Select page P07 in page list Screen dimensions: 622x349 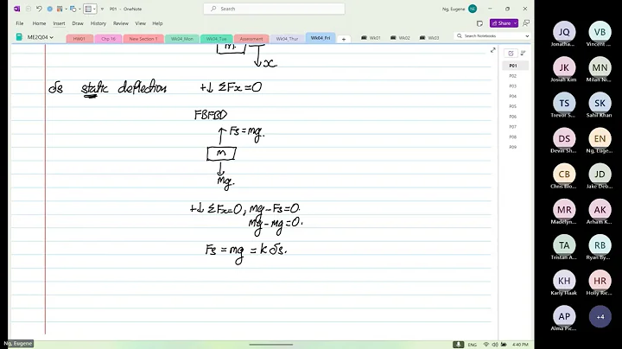[x=515, y=127]
